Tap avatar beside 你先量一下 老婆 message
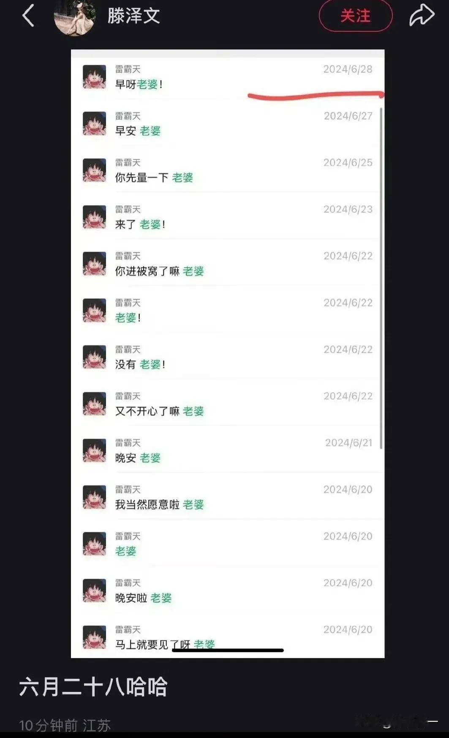Viewport: 449px width, 738px height. tap(94, 170)
